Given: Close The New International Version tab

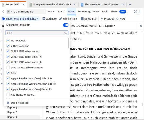Looking at the screenshot, I should click(x=123, y=4).
